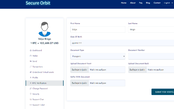174x109 pixels.
Task: Open the Blog link
Action: (148, 3)
